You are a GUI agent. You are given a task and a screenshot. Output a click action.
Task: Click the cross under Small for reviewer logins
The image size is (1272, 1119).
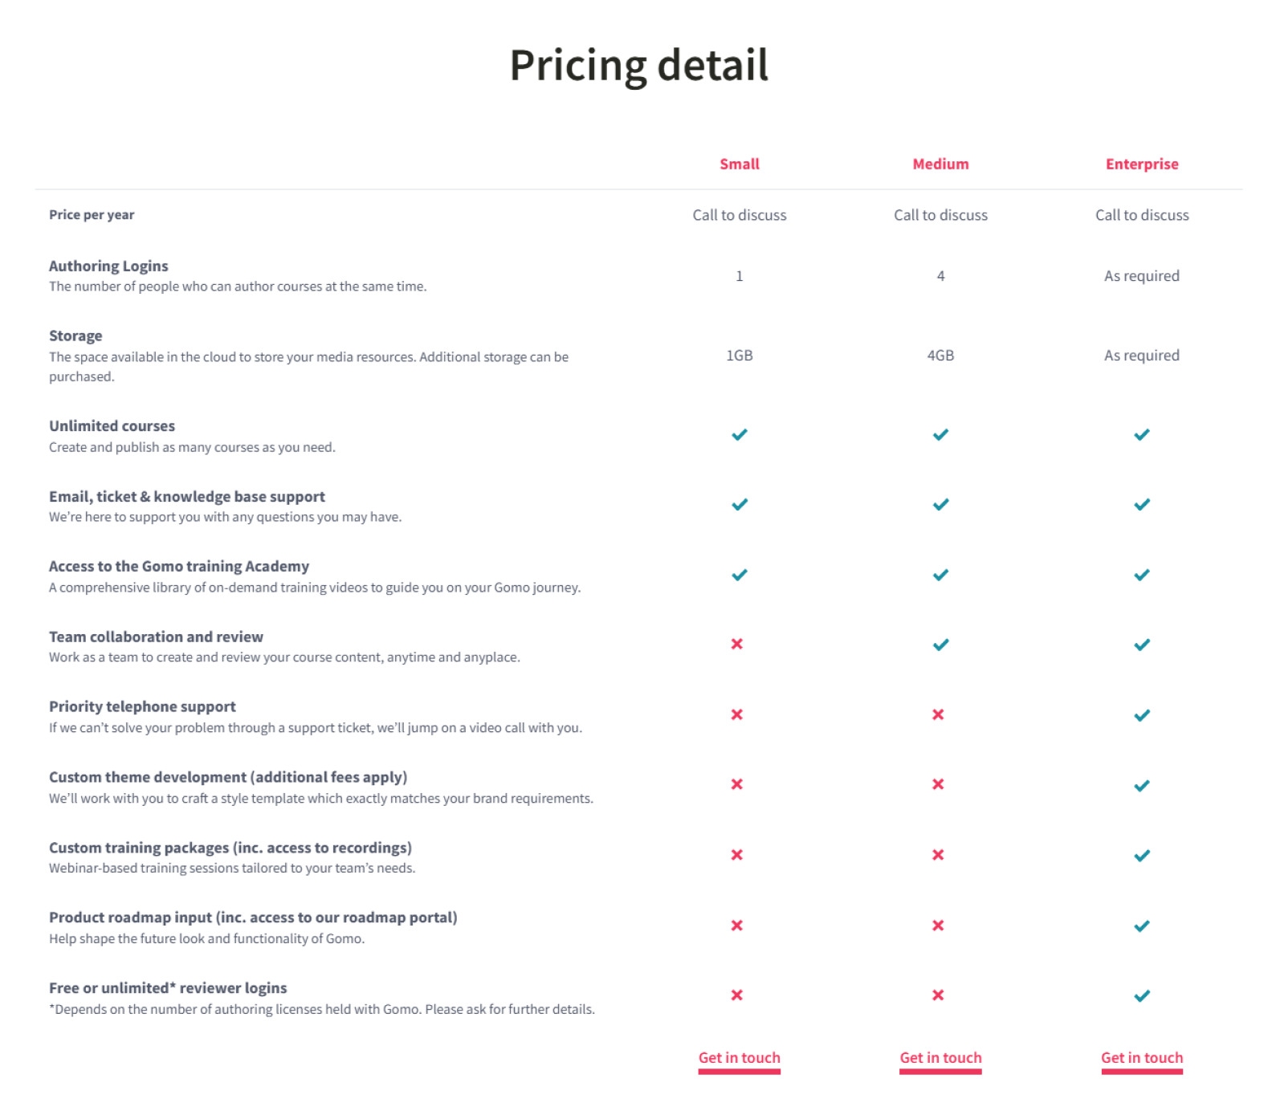point(736,995)
